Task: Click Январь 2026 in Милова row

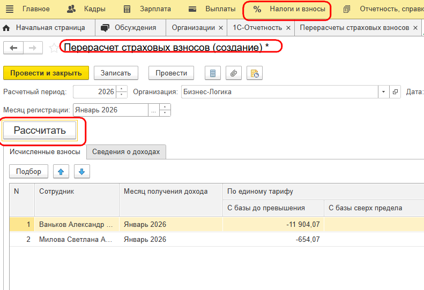Action: coord(145,239)
